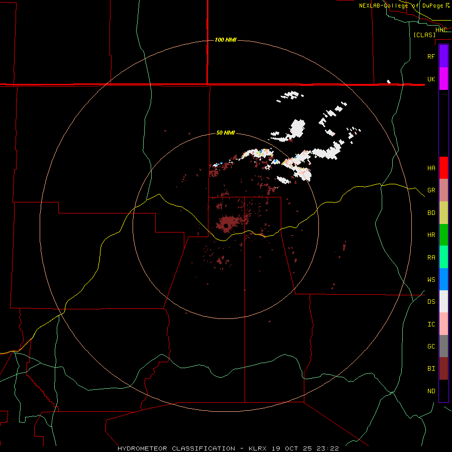
Task: Click the 'RF' legend label
Action: pyautogui.click(x=431, y=56)
